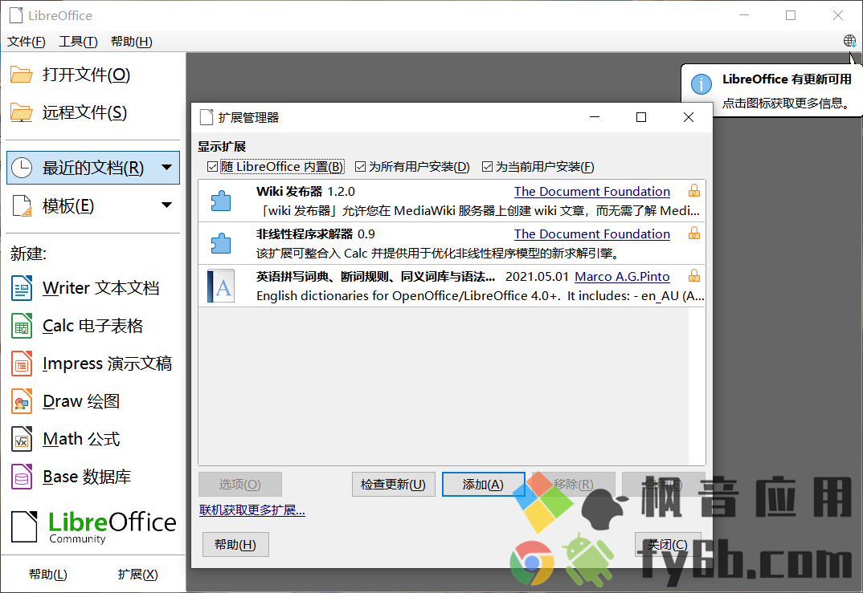Open The Document Foundation link for Wiki 发布器
Image resolution: width=863 pixels, height=593 pixels.
592,191
